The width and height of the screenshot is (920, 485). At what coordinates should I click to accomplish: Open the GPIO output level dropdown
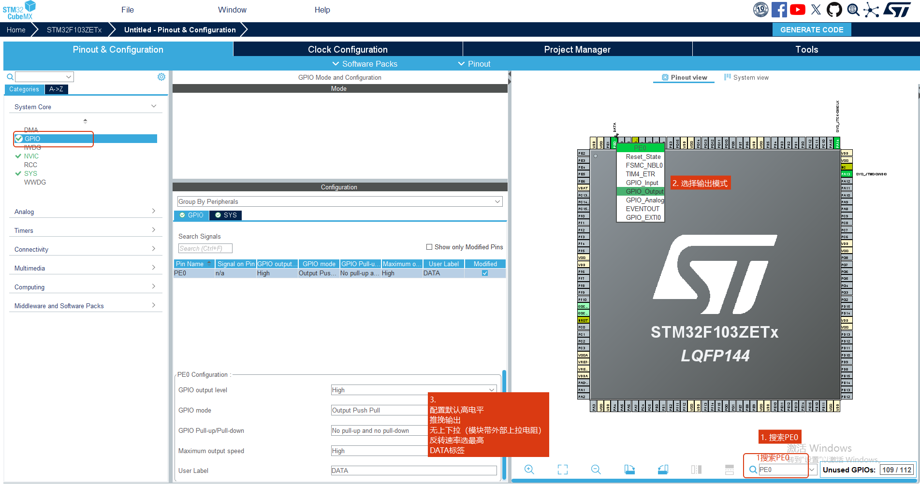[x=414, y=390]
